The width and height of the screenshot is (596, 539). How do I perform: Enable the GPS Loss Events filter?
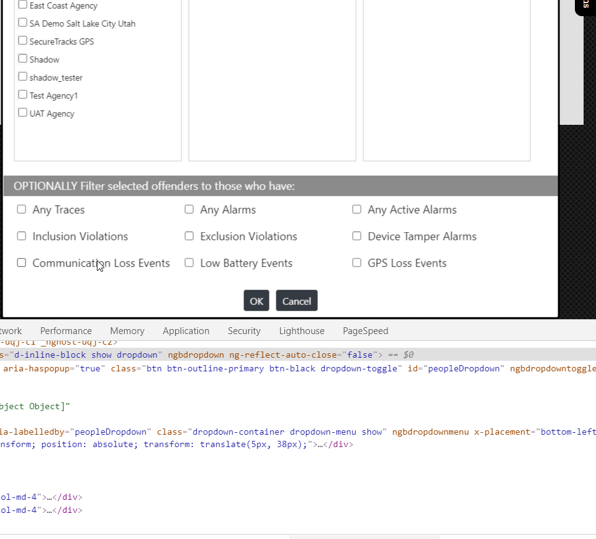356,263
